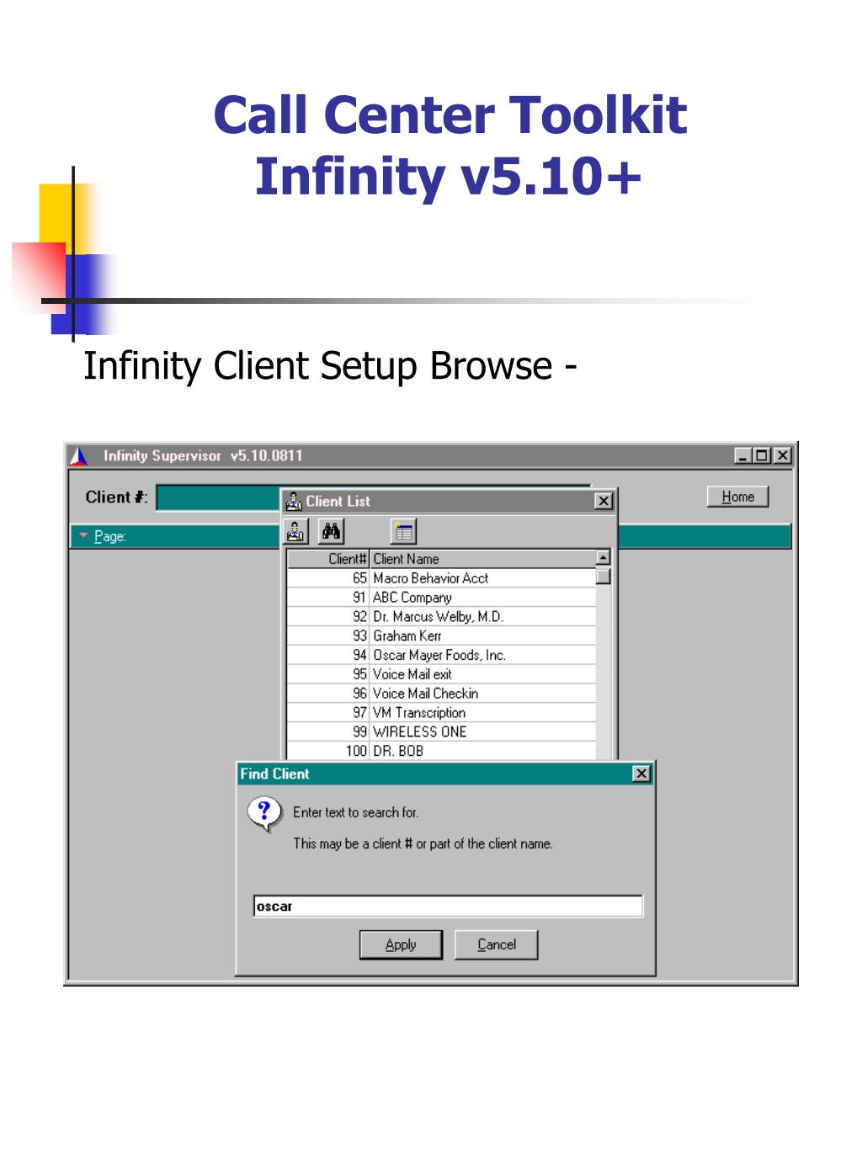Screen dimensions: 862x1149
Task: Click the Client List scrollbar thumb
Action: click(x=603, y=577)
